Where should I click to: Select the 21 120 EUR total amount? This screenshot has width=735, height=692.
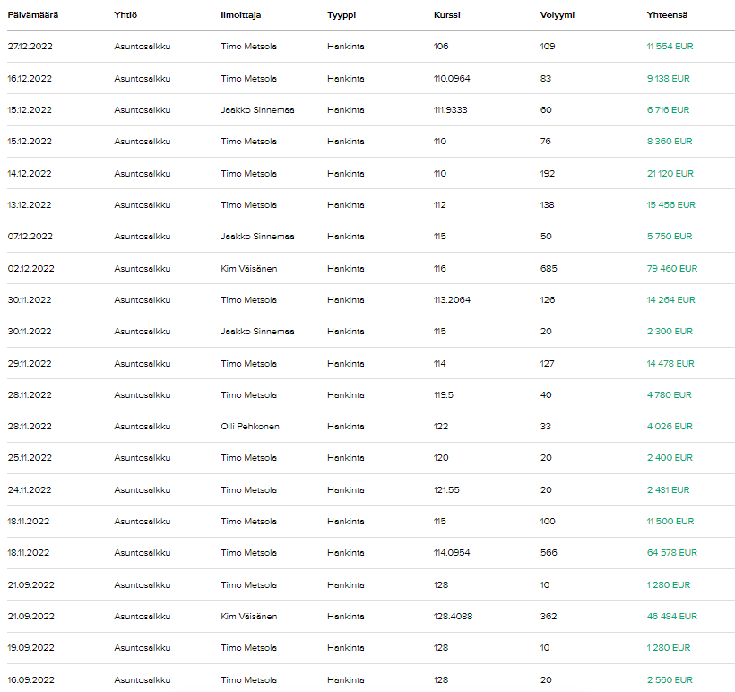coord(670,174)
